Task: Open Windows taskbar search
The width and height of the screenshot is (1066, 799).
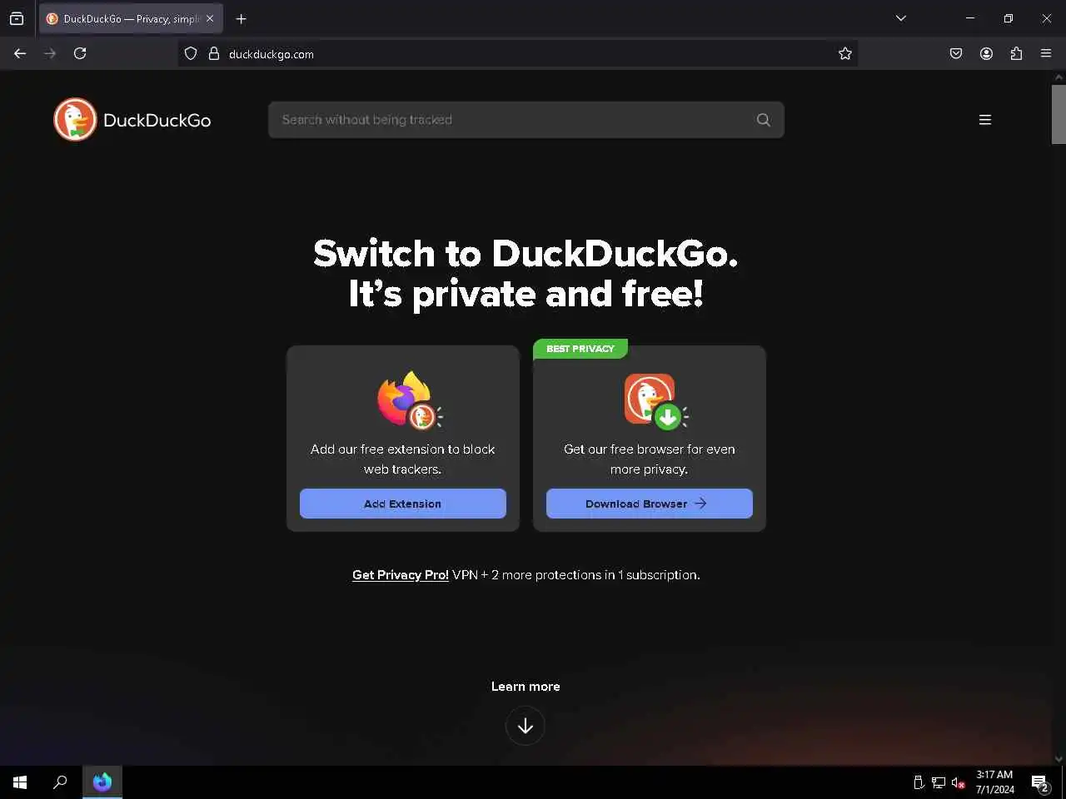Action: [x=60, y=782]
